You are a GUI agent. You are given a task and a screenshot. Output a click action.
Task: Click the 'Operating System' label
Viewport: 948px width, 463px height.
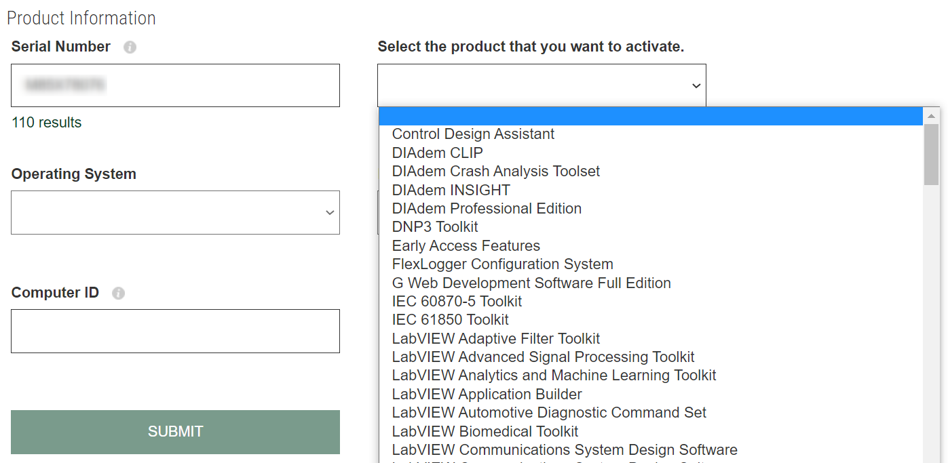[74, 174]
